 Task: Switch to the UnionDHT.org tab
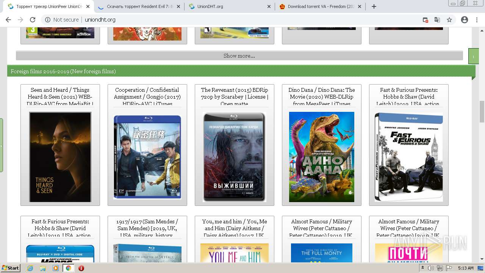click(x=230, y=6)
